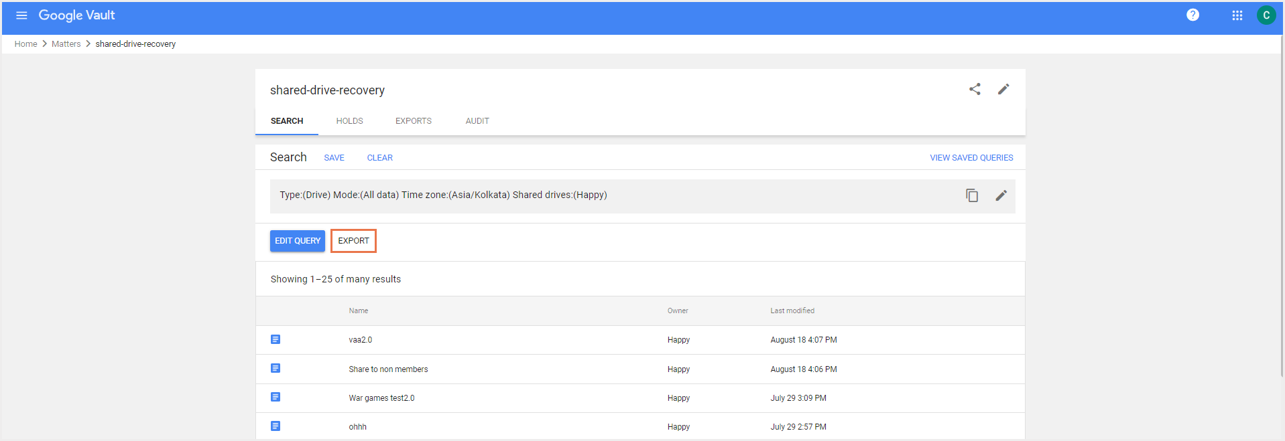Open the Audit tab
This screenshot has height=441, width=1285.
pyautogui.click(x=477, y=121)
